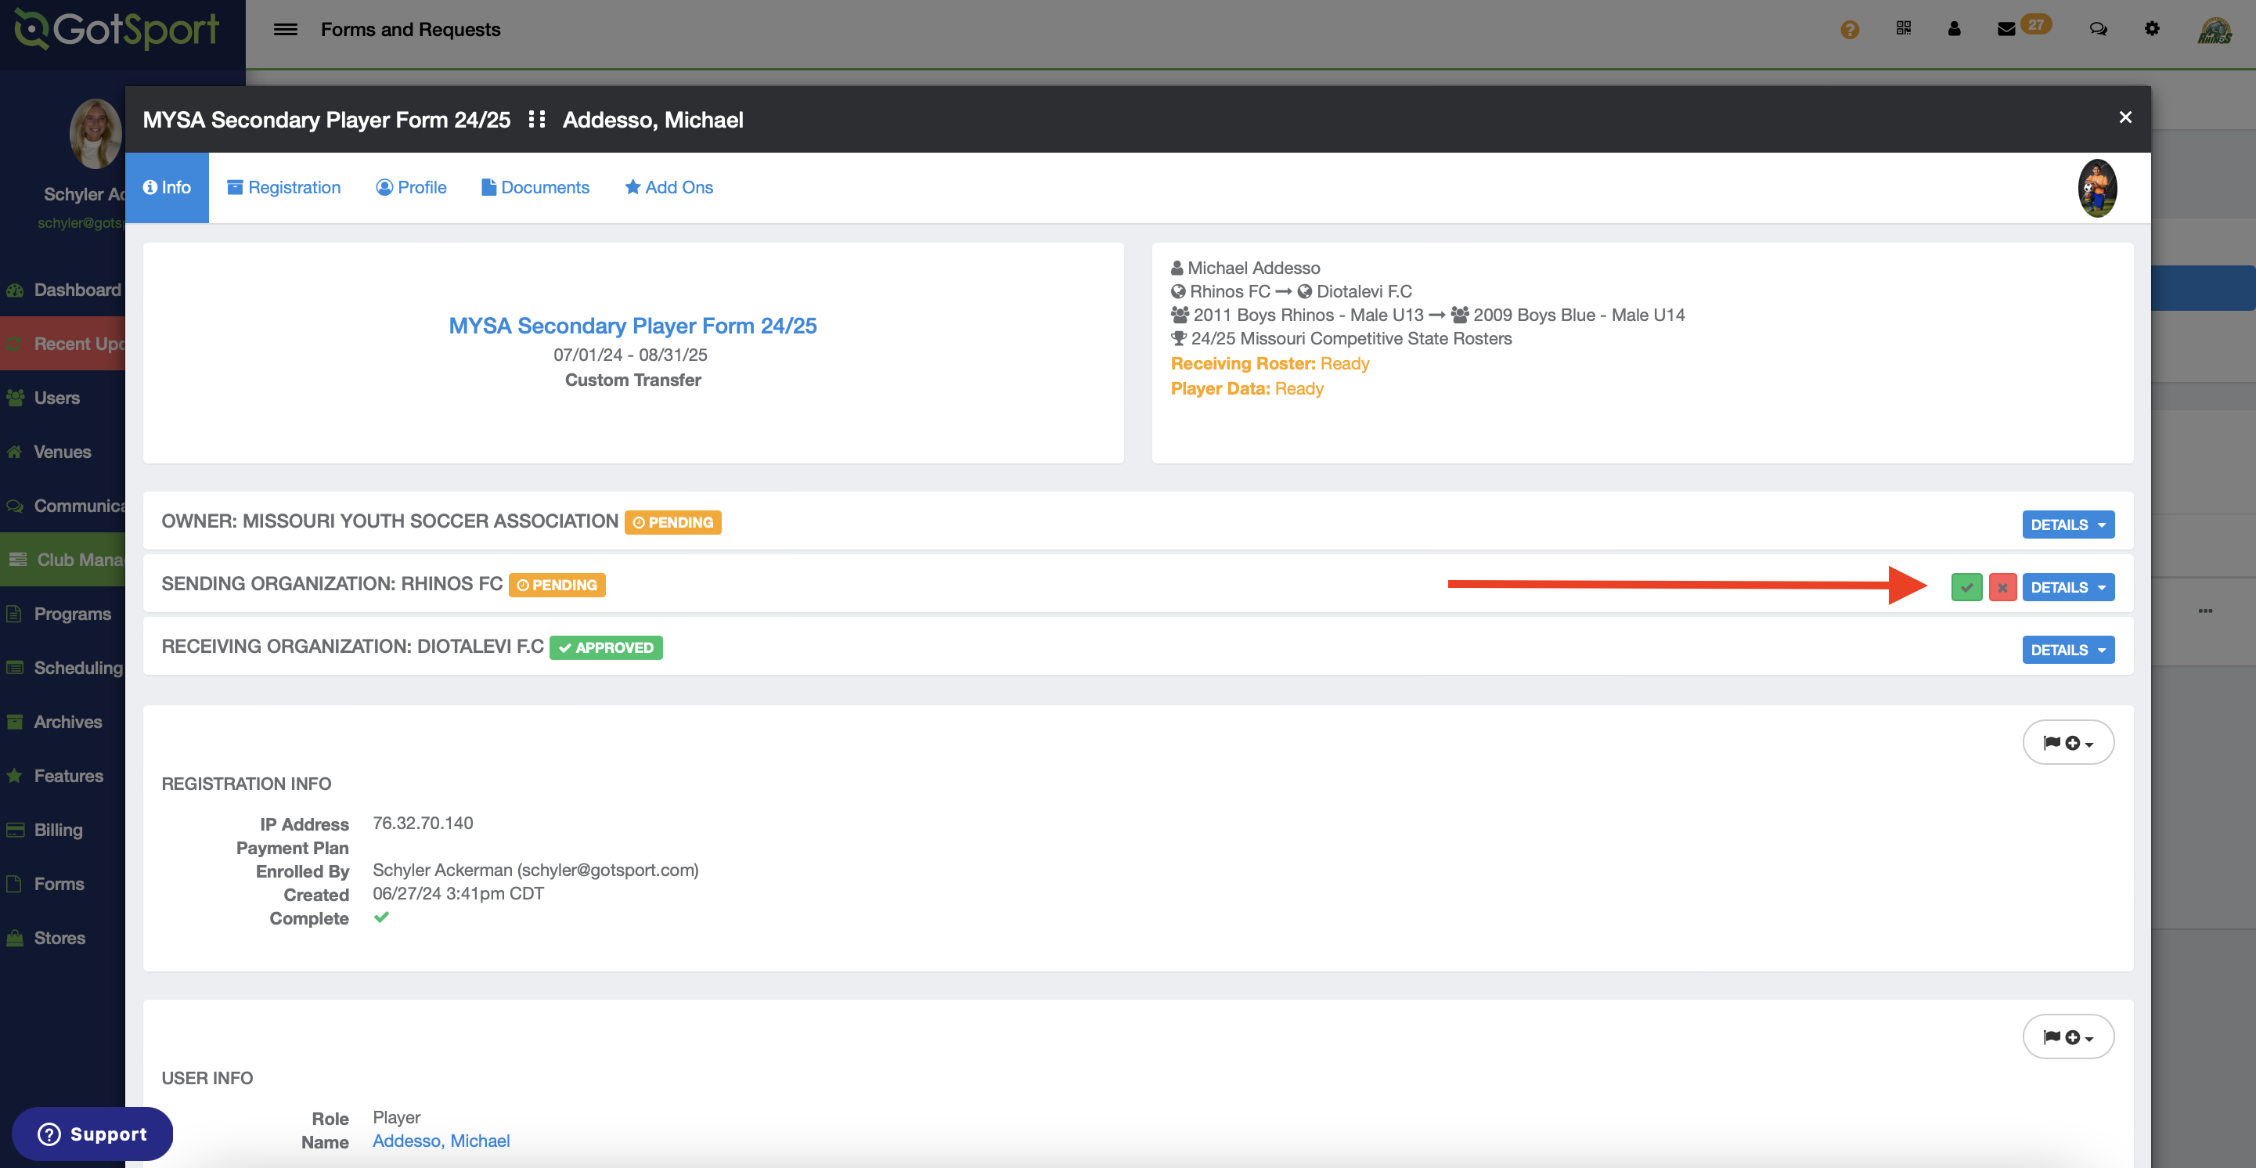Click the Dashboard gauge icon

(x=15, y=290)
